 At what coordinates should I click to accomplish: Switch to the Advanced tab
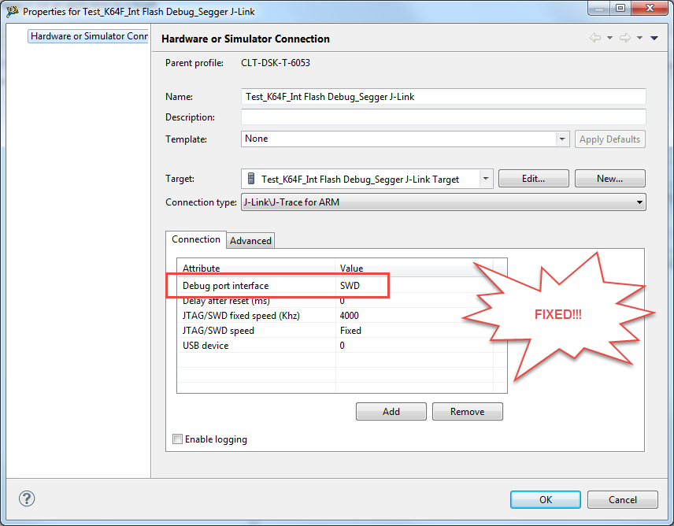tap(250, 241)
